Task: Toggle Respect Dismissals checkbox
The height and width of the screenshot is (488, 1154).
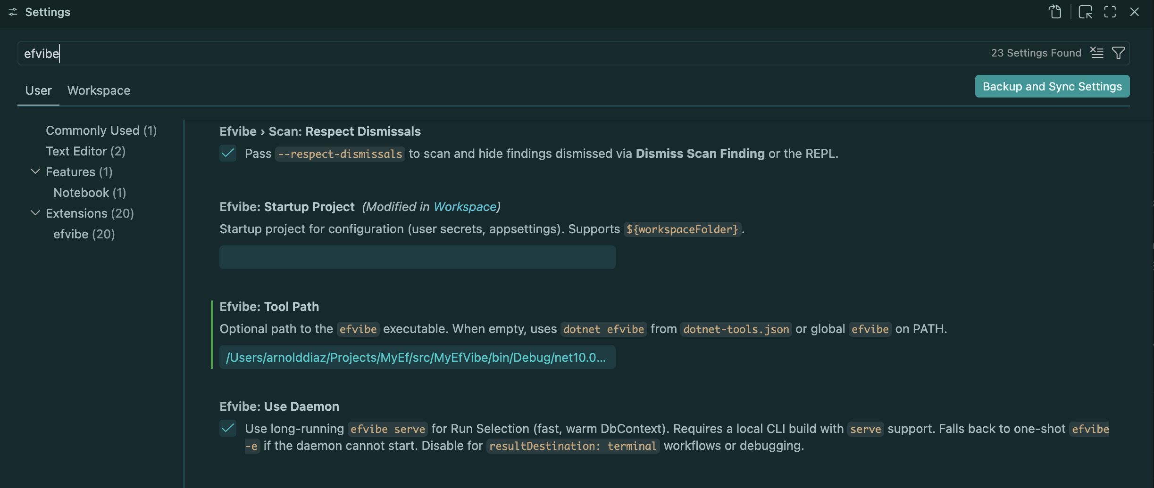Action: coord(228,153)
